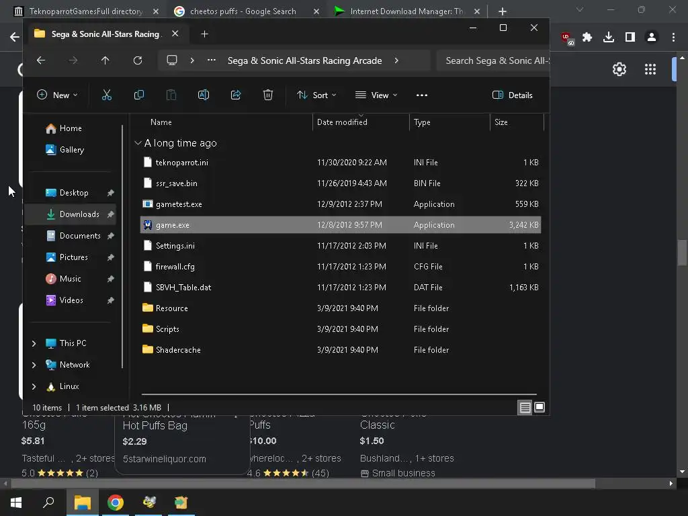Screen dimensions: 688x516
Task: Click the Cut scissors icon in Explorer toolbar
Action: [107, 95]
